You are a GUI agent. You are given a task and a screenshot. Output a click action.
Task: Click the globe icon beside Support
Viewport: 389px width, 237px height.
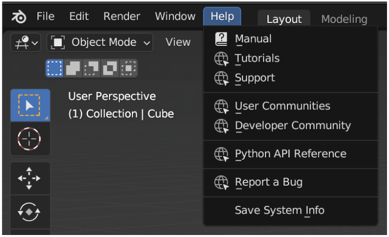221,78
